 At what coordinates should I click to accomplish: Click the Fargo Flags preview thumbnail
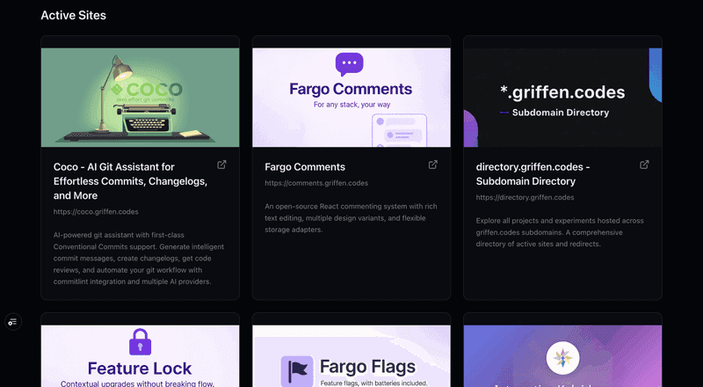point(351,356)
